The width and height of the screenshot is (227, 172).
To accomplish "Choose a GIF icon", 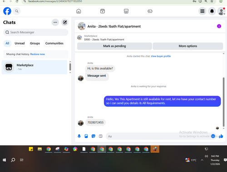I will pos(101,136).
